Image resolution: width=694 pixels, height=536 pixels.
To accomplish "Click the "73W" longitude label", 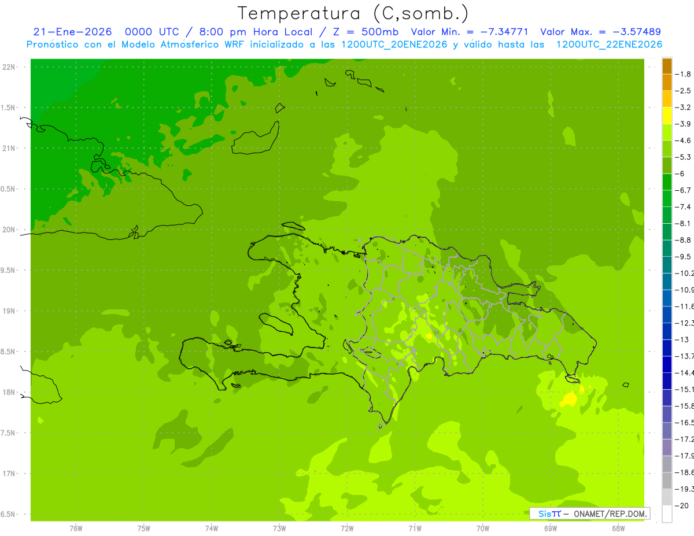I will 279,528.
